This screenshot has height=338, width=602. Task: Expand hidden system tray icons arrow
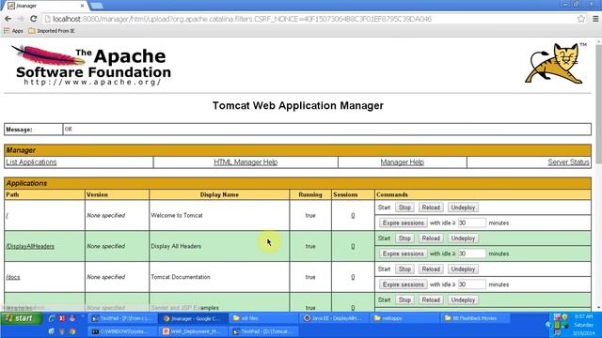coord(547,325)
